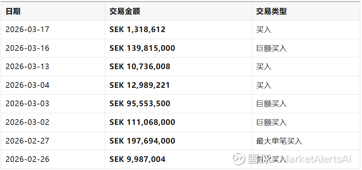Select the 2026-03-17 date cell
The height and width of the screenshot is (170, 362).
[27, 30]
